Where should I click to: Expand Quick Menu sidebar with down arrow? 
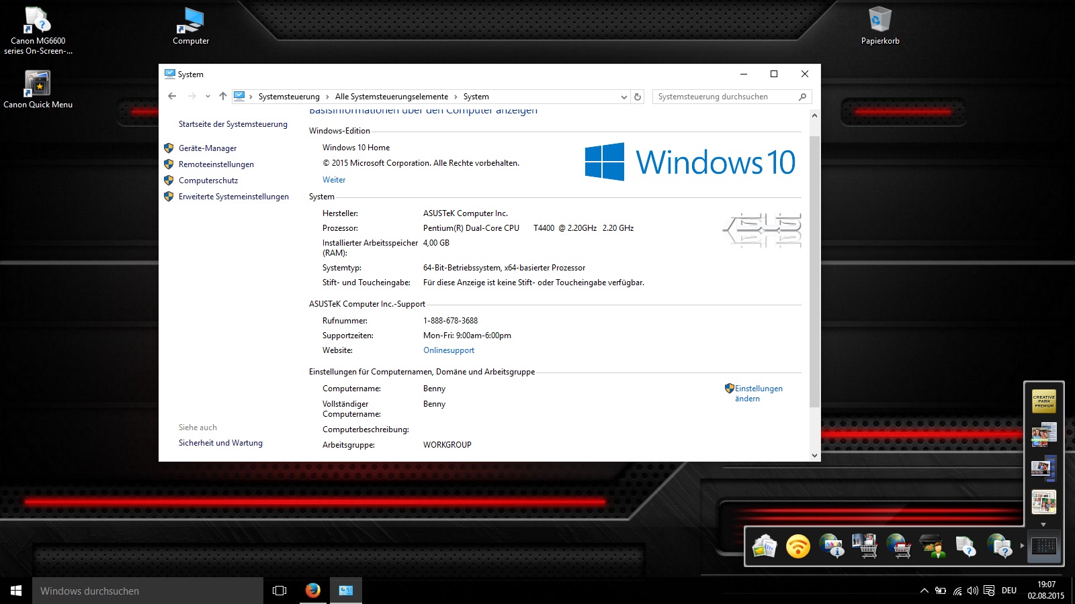1043,524
